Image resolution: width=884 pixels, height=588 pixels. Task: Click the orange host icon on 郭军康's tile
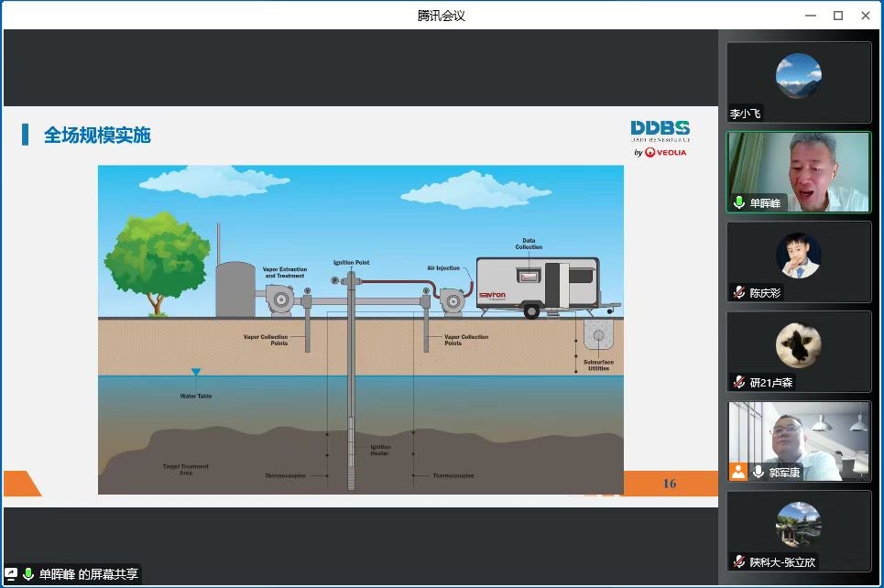(x=738, y=472)
